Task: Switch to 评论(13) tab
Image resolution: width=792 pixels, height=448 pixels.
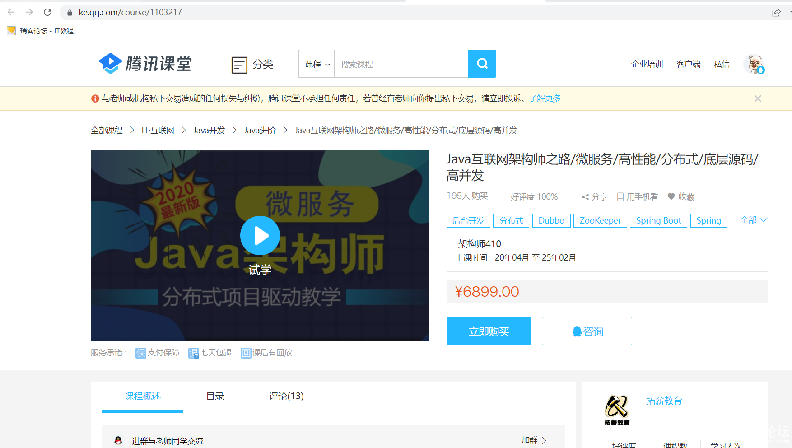Action: [286, 396]
